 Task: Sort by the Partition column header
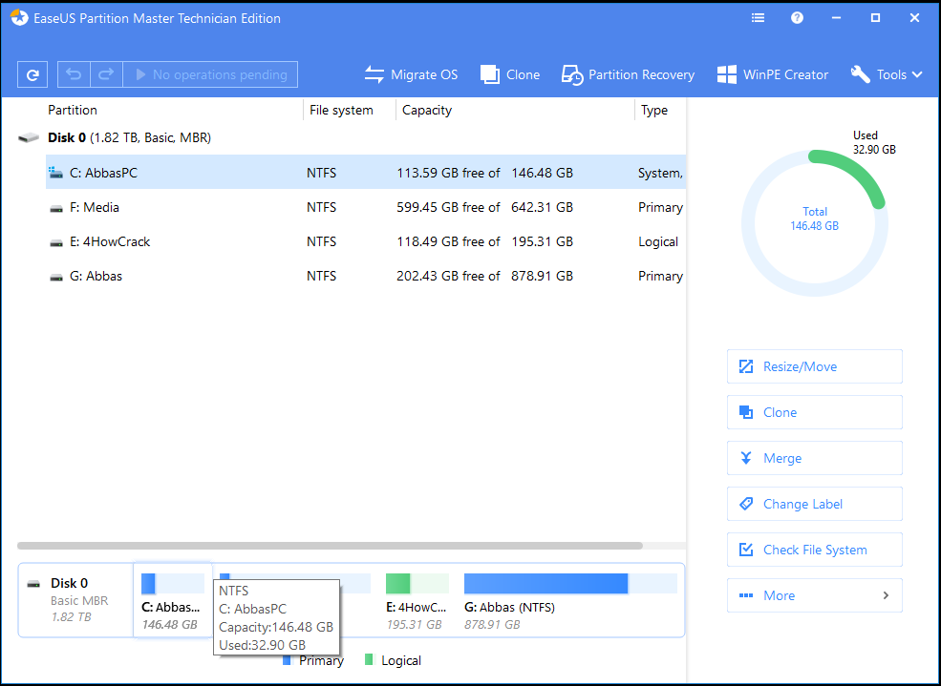(x=73, y=111)
